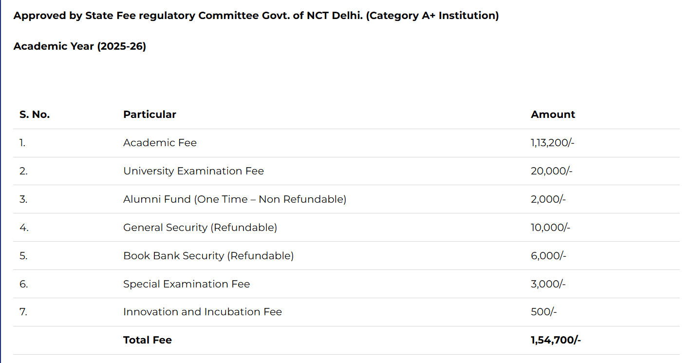Click the 500/- amount value
Viewport: 691px width, 363px height.
tap(543, 312)
